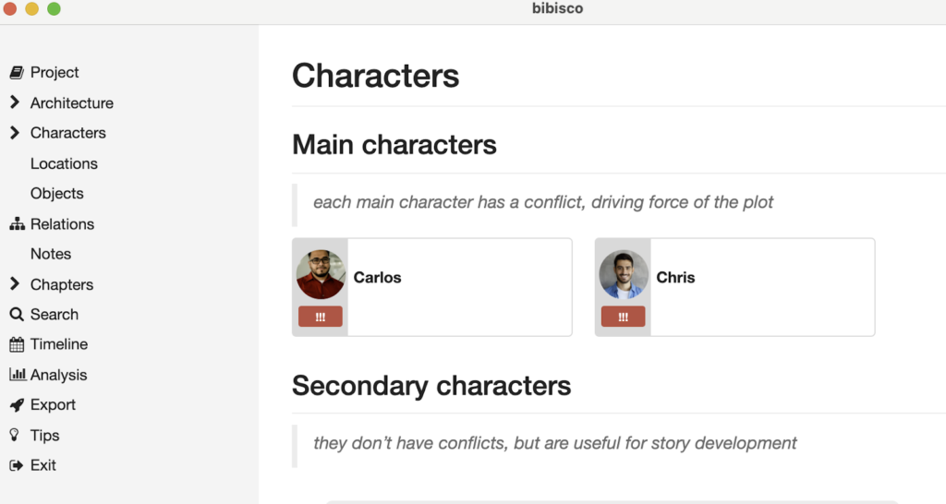The image size is (946, 504).
Task: Click the Analysis bar chart icon
Action: pyautogui.click(x=17, y=375)
